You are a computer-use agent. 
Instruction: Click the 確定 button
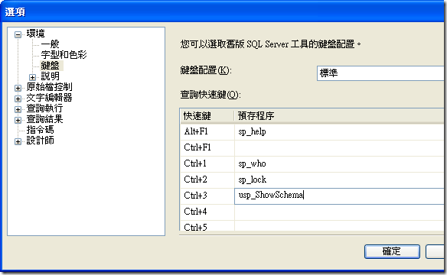tap(392, 251)
